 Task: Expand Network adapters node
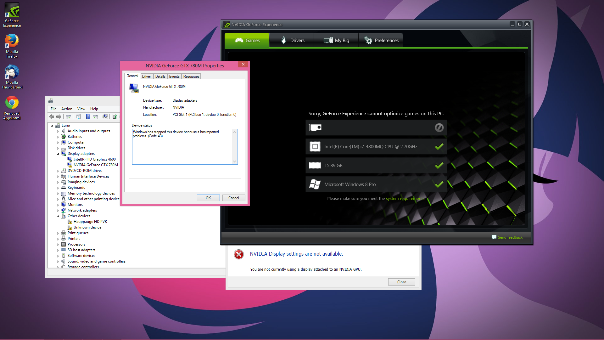pyautogui.click(x=58, y=211)
